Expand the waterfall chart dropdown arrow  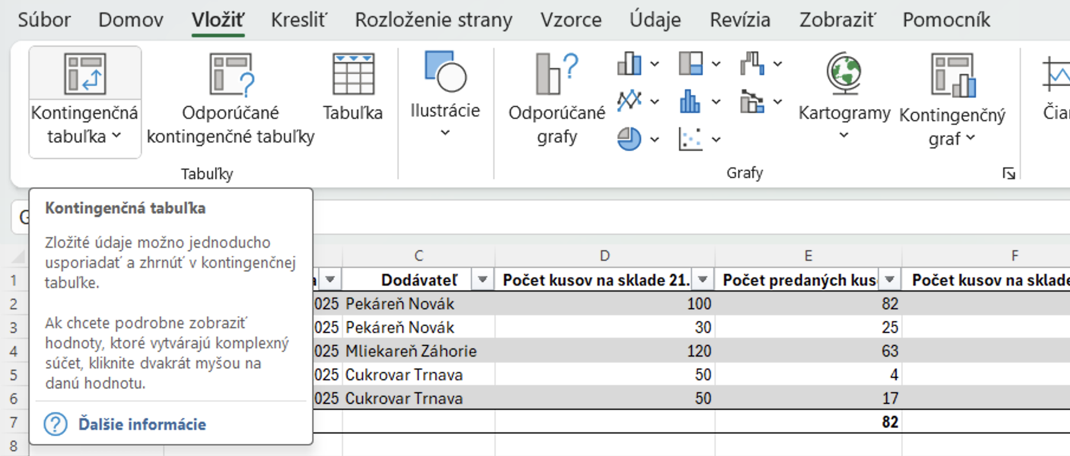click(778, 64)
